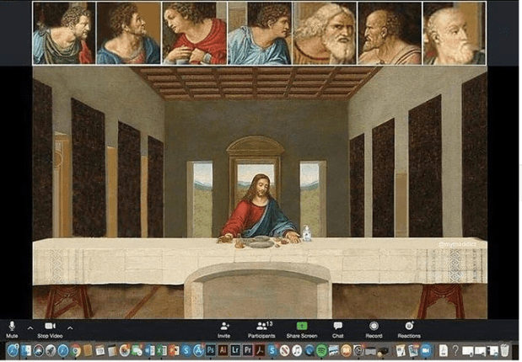This screenshot has width=522, height=362.
Task: Select rightmost thumbnail of bald white-bearded man
Action: (x=454, y=33)
